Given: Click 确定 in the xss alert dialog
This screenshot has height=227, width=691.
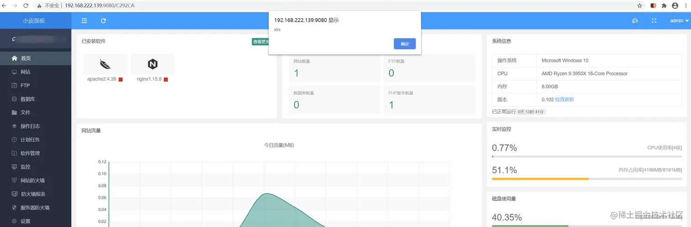Looking at the screenshot, I should [404, 44].
